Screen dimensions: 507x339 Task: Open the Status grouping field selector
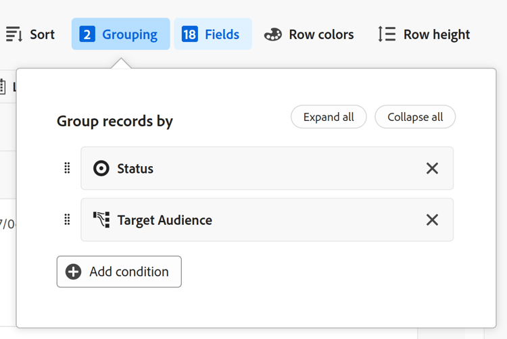(257, 168)
